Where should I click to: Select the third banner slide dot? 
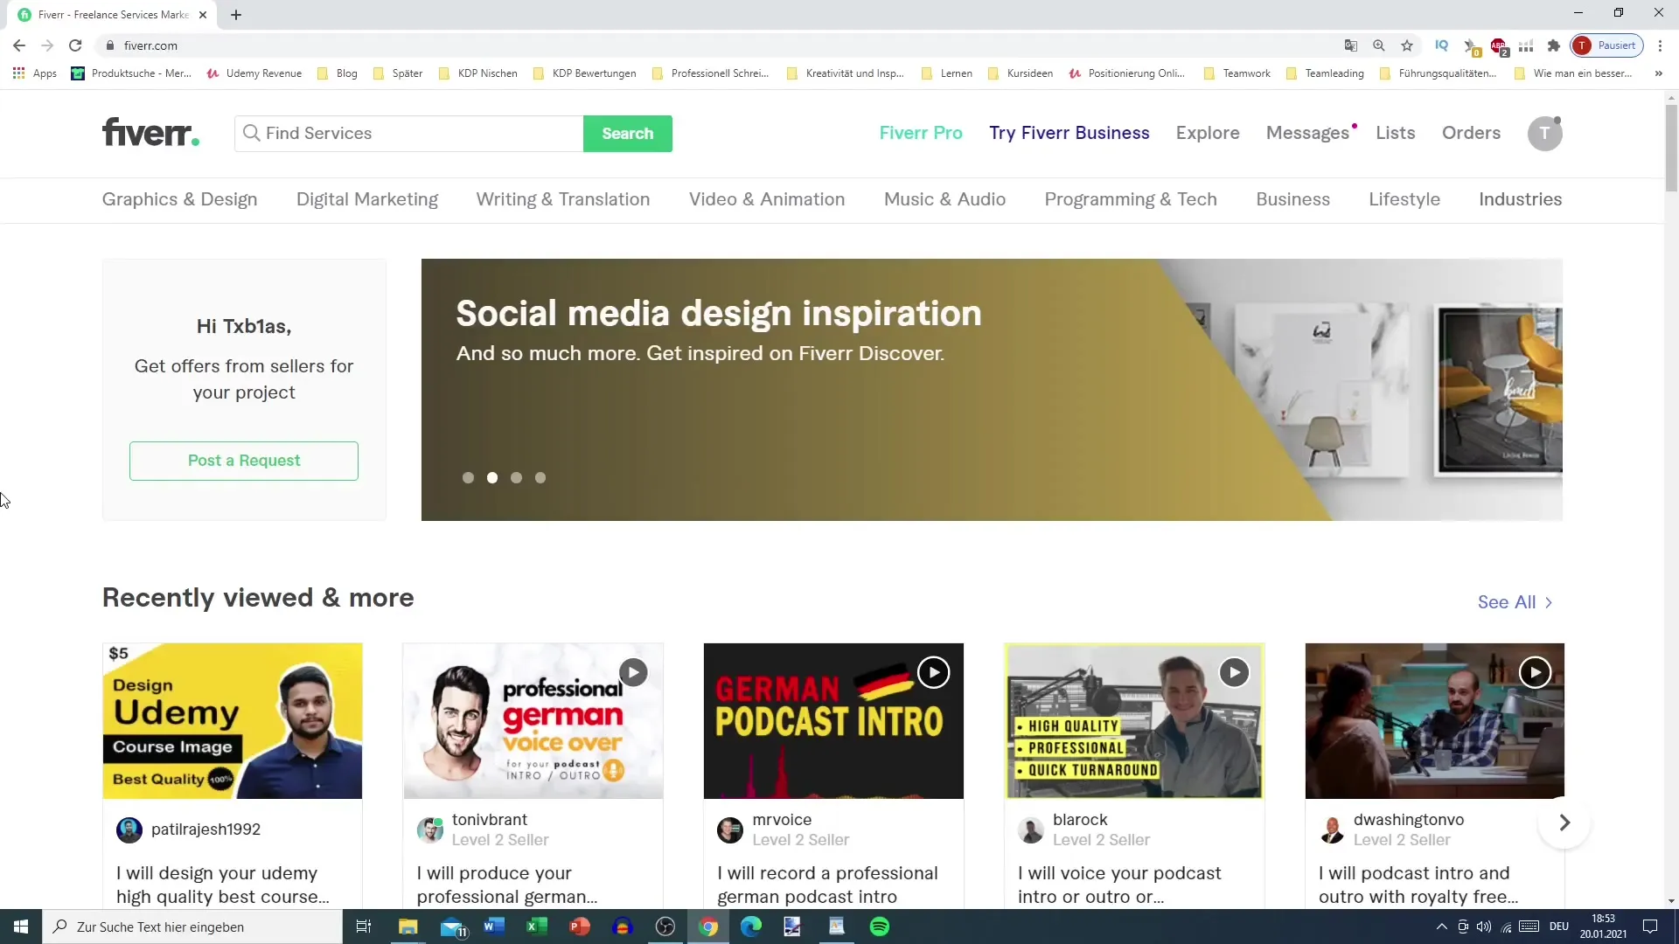pos(516,478)
